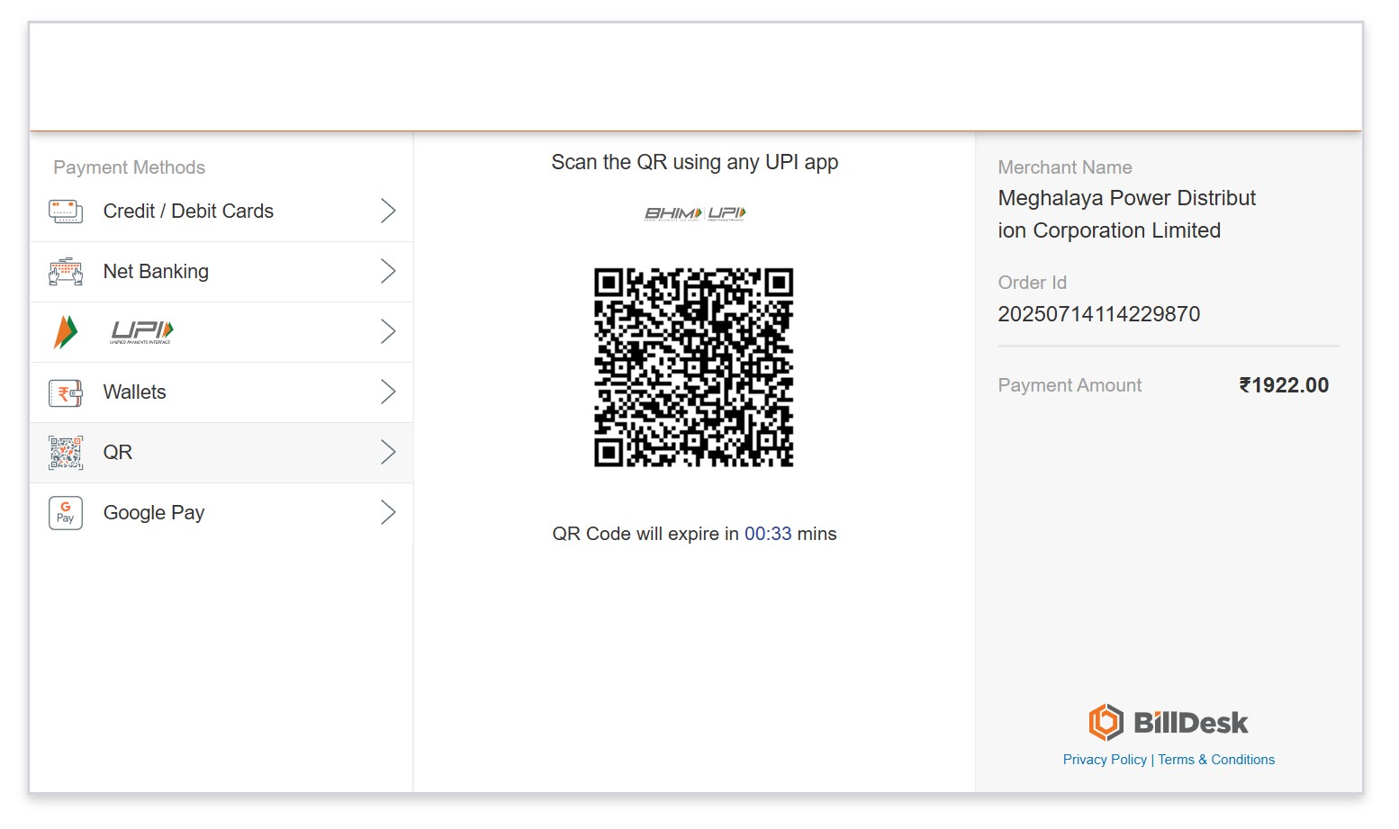Click the Wallets rupee wallet icon
Screen dimensions: 1399x829
click(66, 392)
